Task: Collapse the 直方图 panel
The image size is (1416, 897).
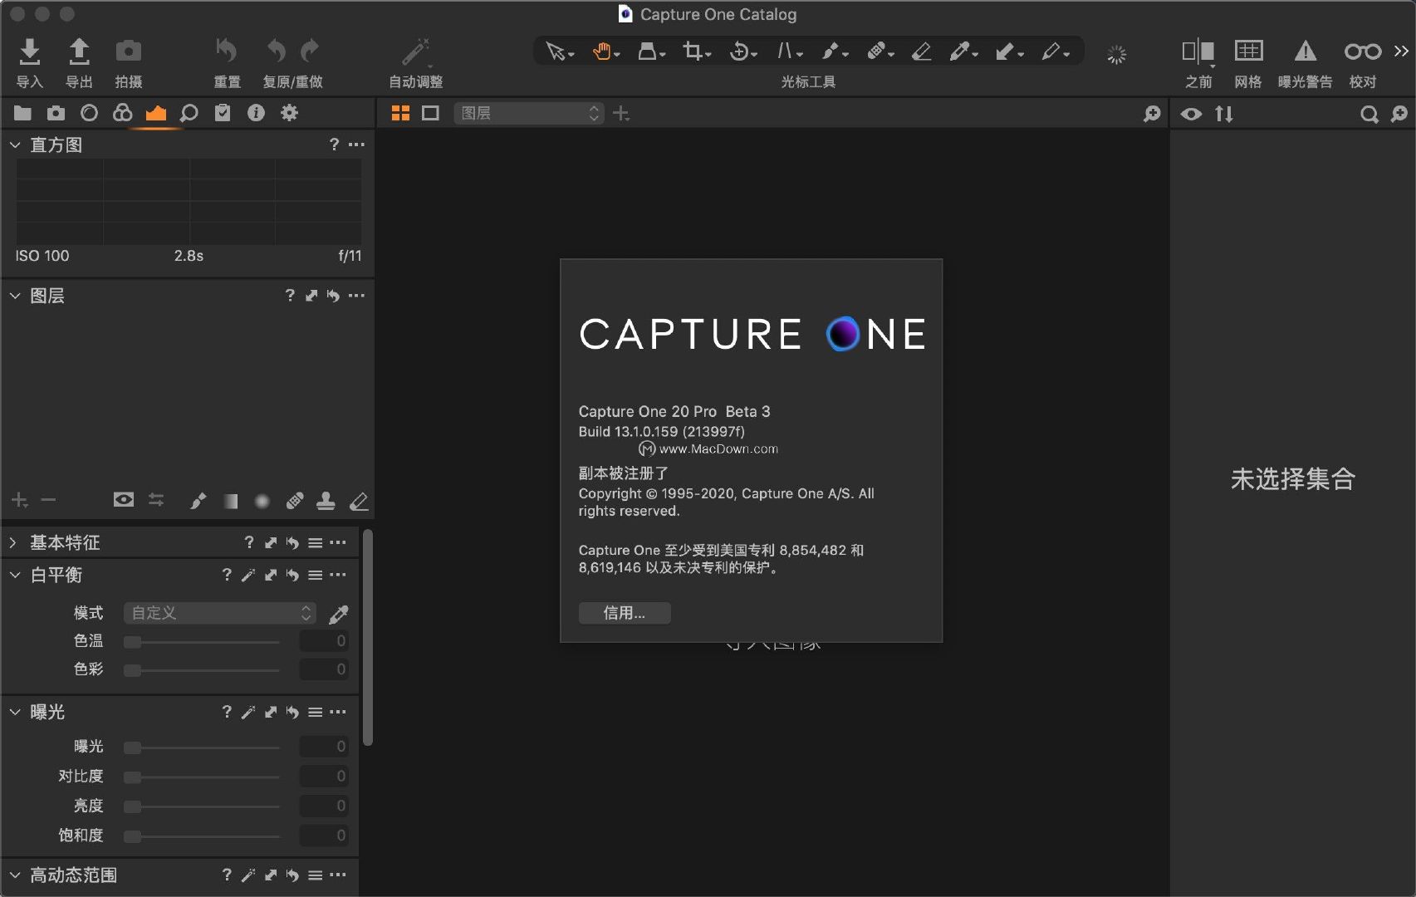Action: click(x=15, y=145)
